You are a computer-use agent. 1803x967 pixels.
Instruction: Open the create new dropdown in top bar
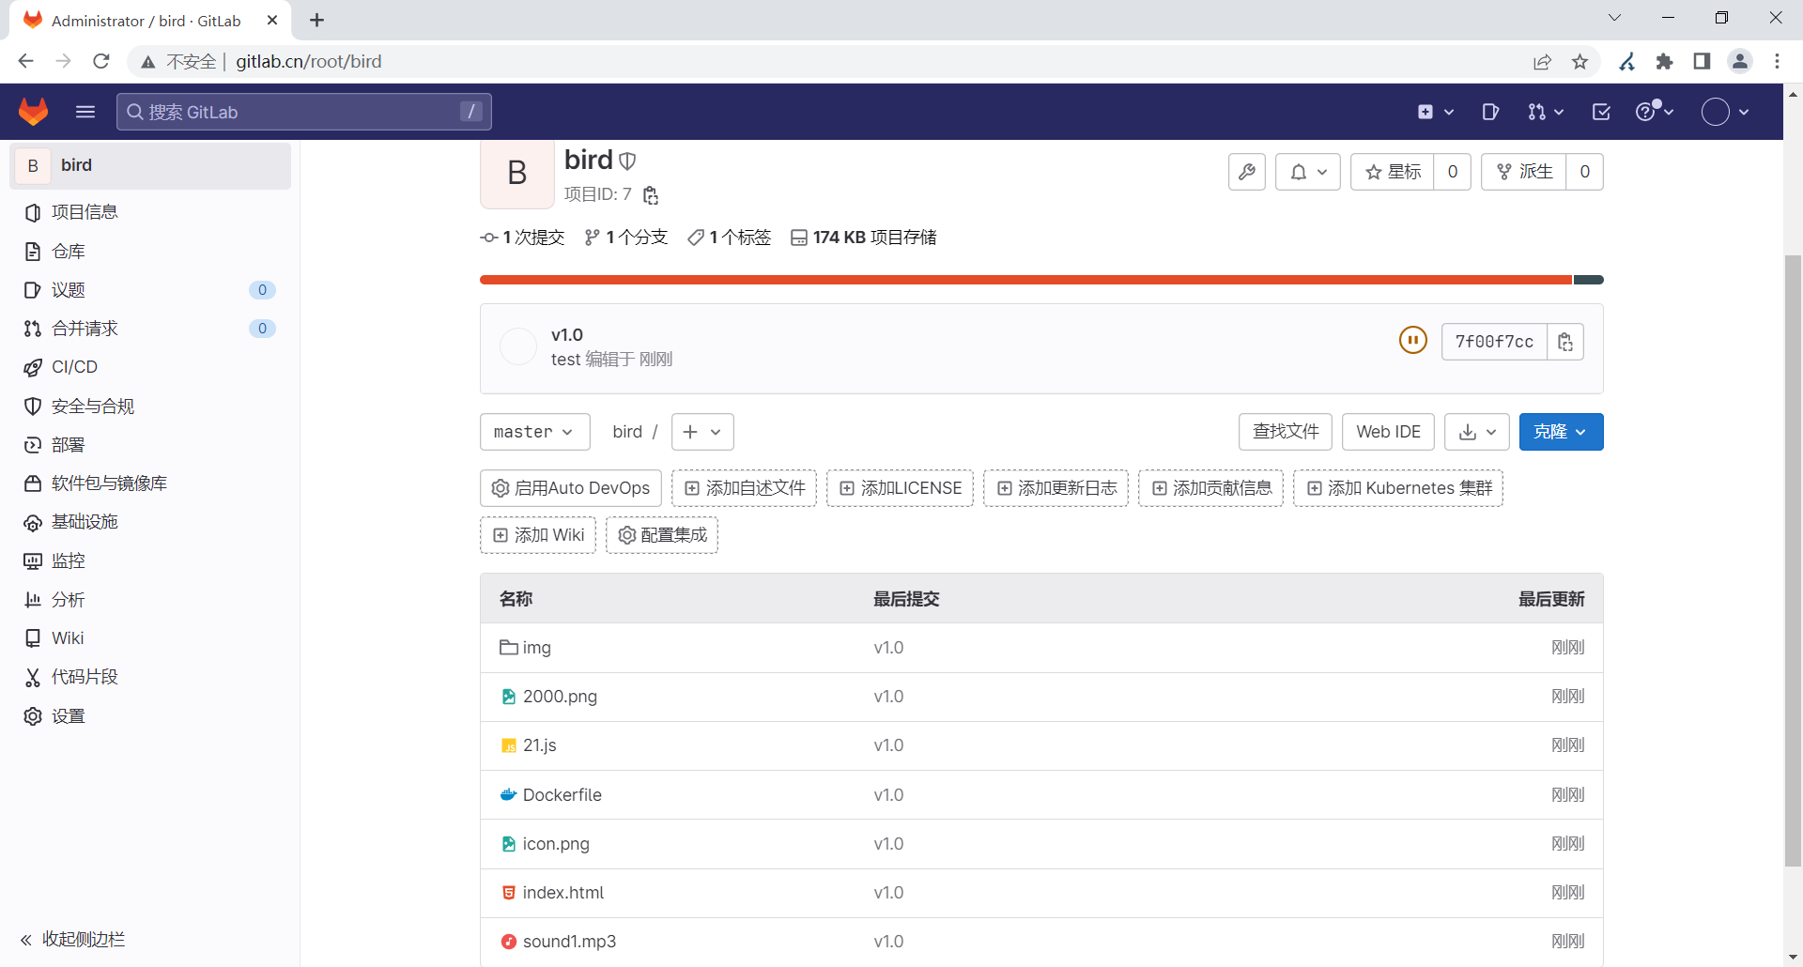[x=1436, y=112]
